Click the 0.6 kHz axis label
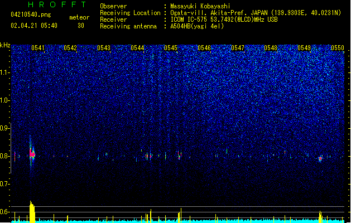Screen dimensions: 351x223 [x=4, y=212]
